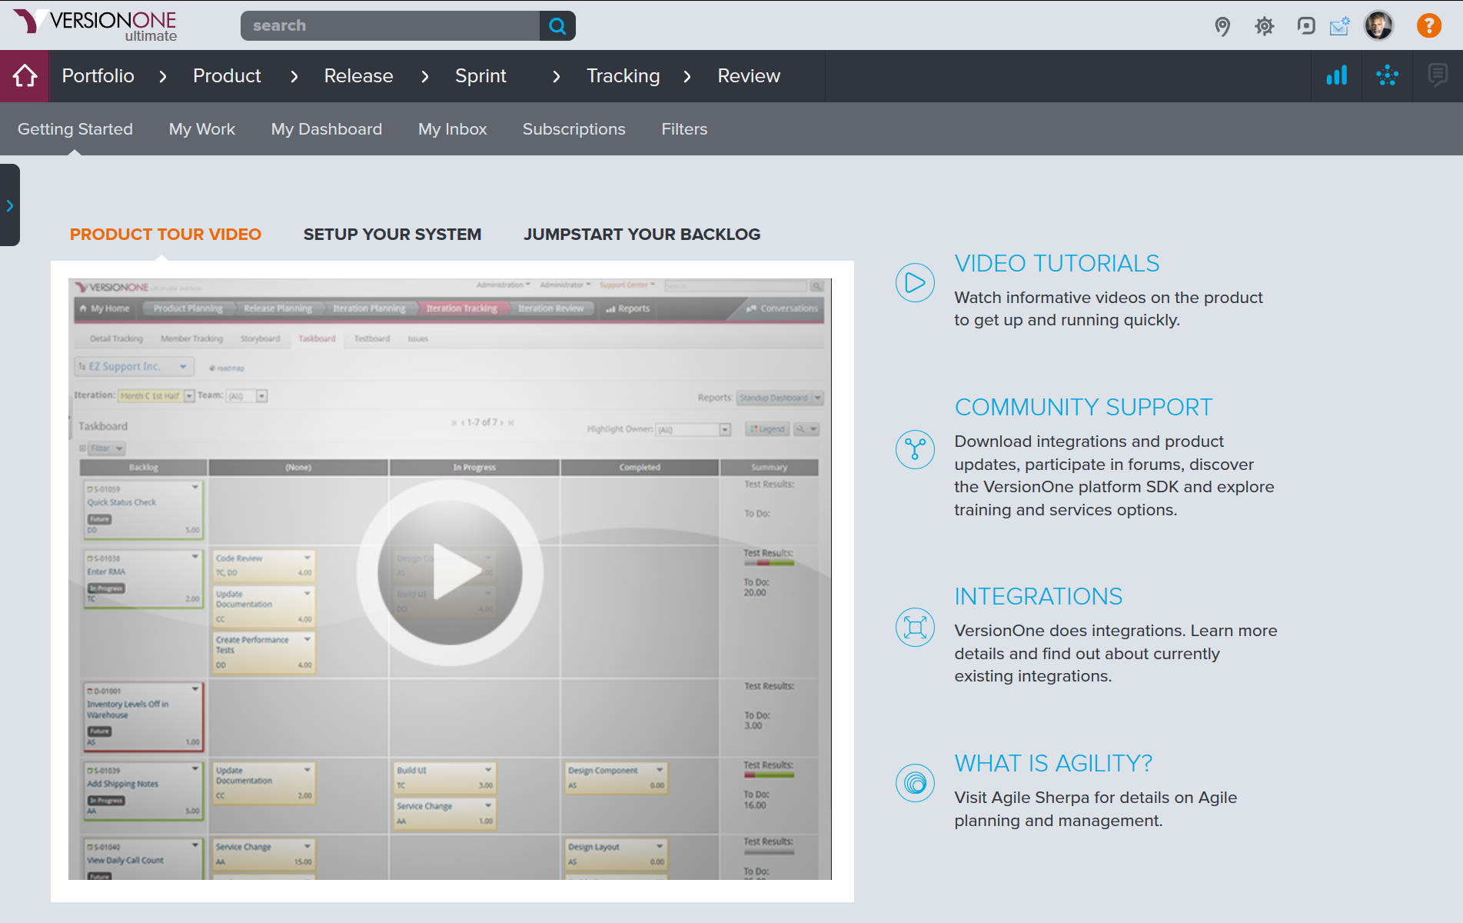The image size is (1463, 923).
Task: Click the What Is Agility spiral icon
Action: coord(915,783)
